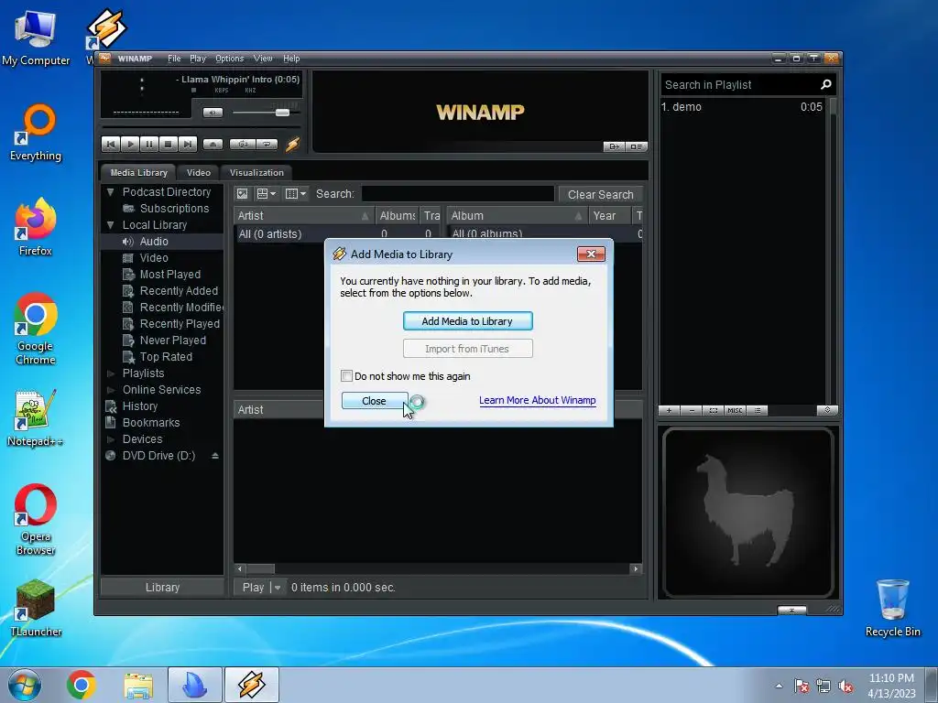
Task: Click the playlist add (+) button
Action: (x=669, y=411)
